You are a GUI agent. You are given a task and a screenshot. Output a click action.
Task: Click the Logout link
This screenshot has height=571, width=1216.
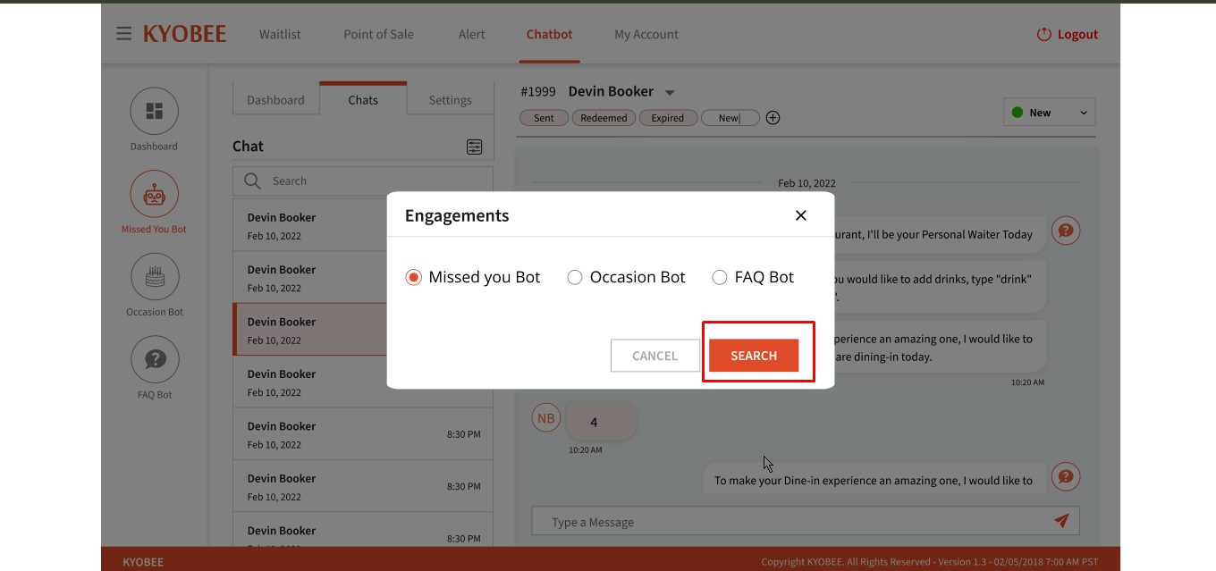coord(1068,34)
